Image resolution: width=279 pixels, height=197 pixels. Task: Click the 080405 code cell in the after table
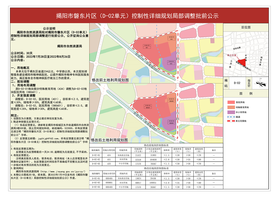pyautogui.click(x=109, y=179)
